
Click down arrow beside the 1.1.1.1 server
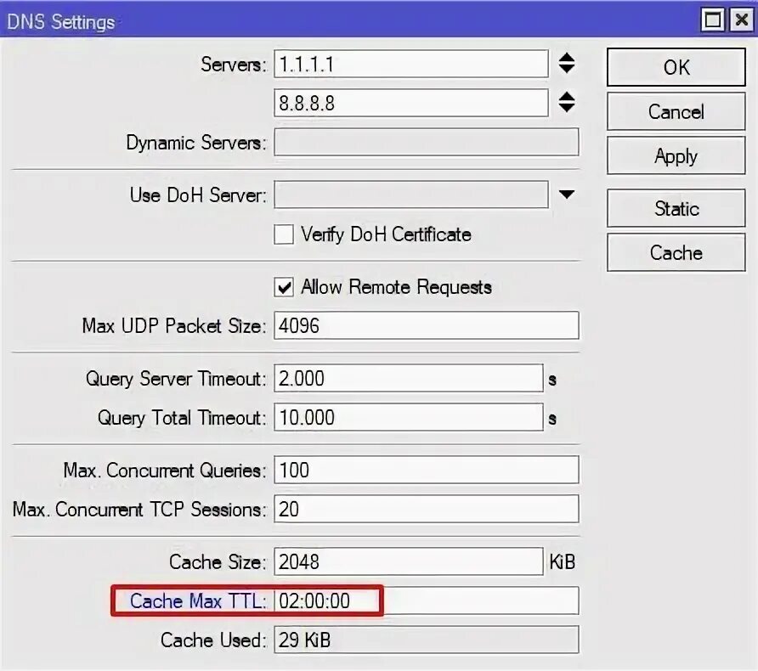[567, 69]
